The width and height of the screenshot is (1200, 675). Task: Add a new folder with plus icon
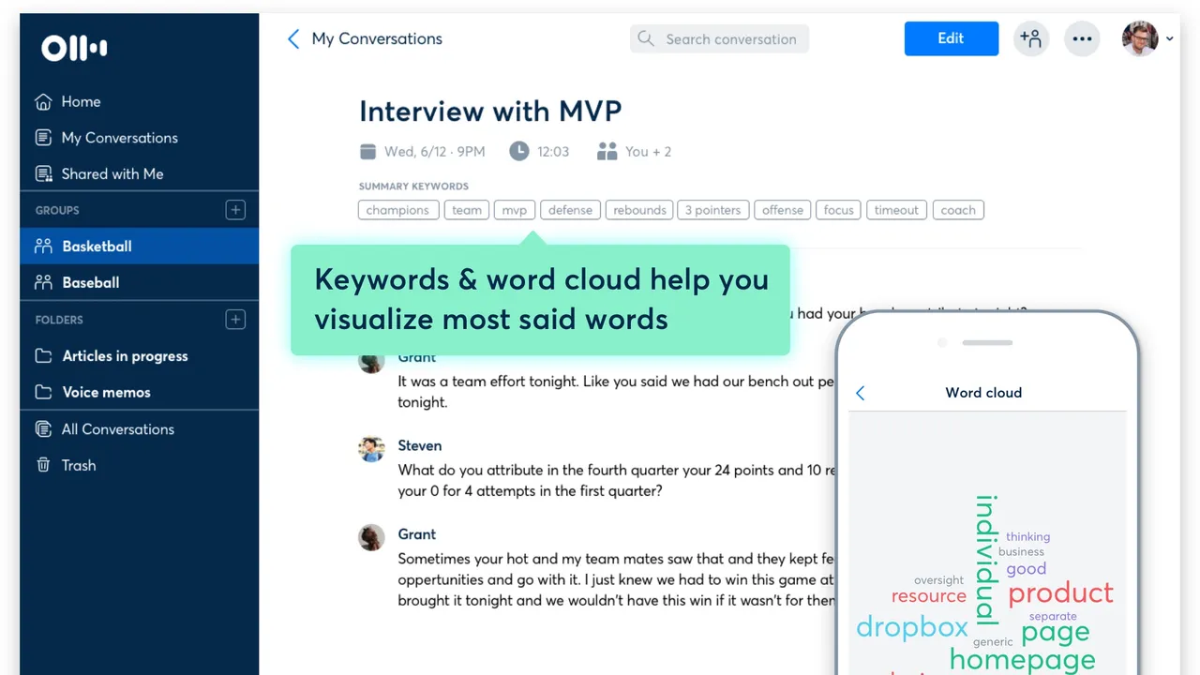pos(235,320)
